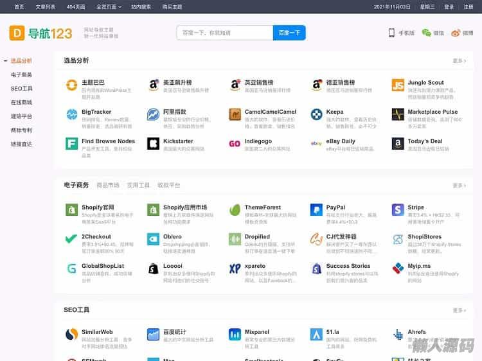Open the ThemeForest leaf icon
Screen dimensions: 482x361
coord(235,210)
